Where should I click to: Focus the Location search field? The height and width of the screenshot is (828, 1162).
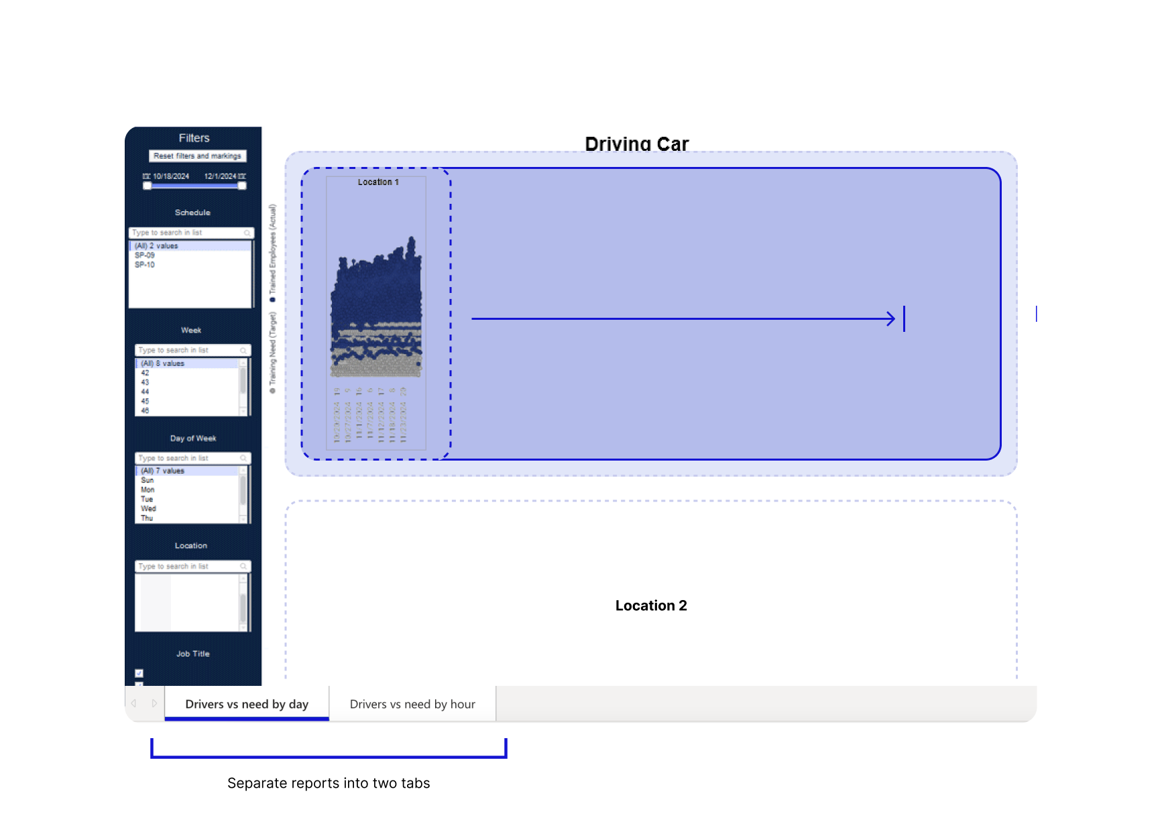tap(193, 567)
